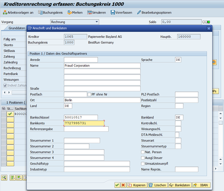Enable the Nat. Person checkbox

pyautogui.click(x=143, y=152)
